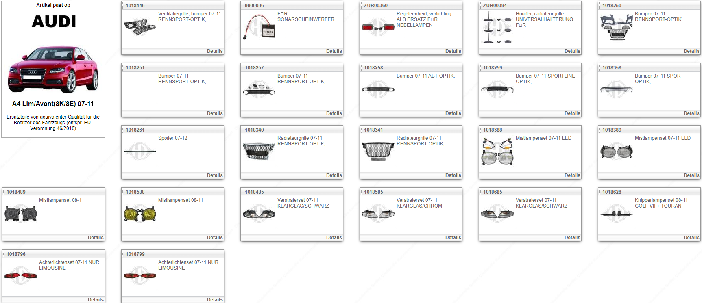Click the Mistlampenset 08-11 title of 1018489
The height and width of the screenshot is (303, 702).
point(61,200)
